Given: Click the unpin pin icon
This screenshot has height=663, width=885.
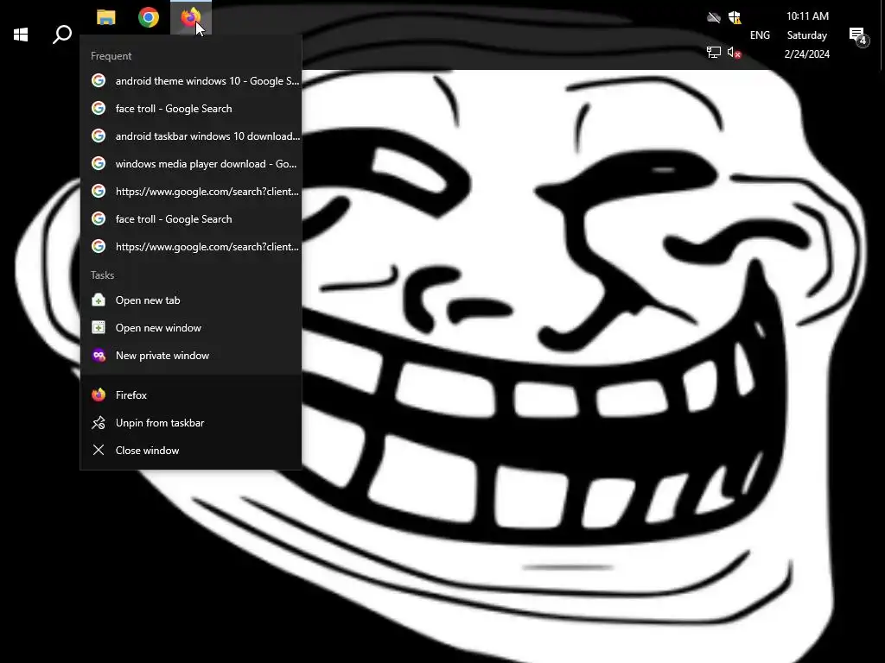Looking at the screenshot, I should pos(99,422).
